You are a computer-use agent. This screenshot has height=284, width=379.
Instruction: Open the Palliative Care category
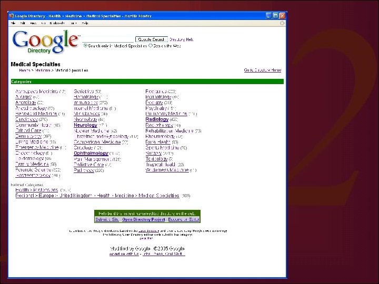[x=89, y=165]
